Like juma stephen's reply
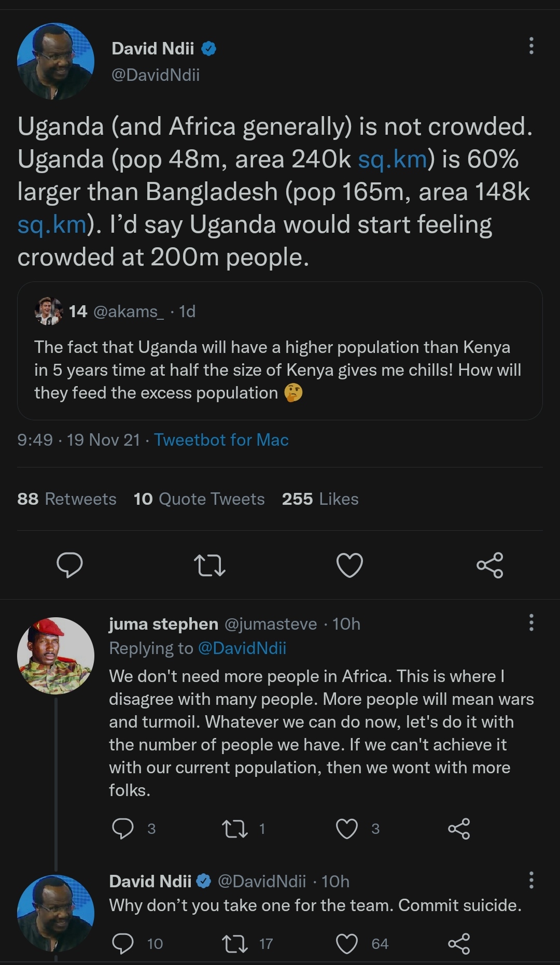This screenshot has height=965, width=560. (347, 828)
